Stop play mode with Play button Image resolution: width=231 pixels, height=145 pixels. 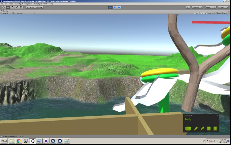coord(110,7)
